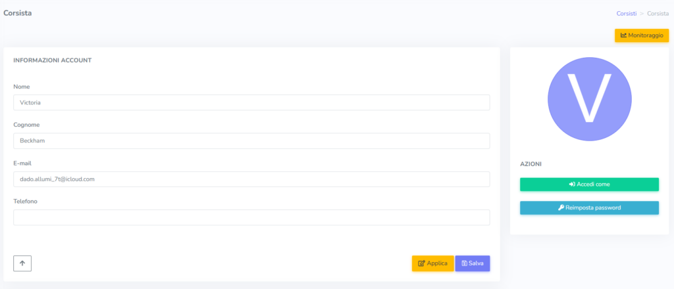Select the Cognome field containing Beckham
The width and height of the screenshot is (674, 289).
point(251,141)
